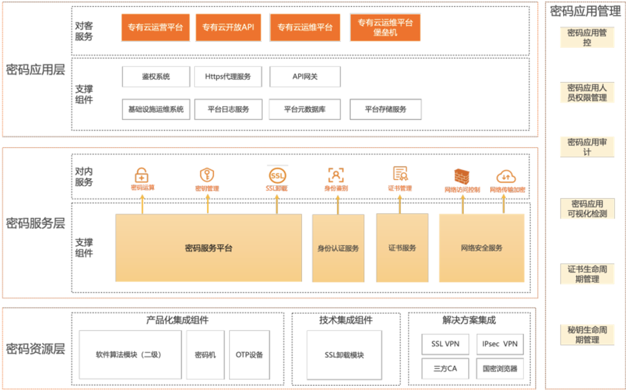
Task: Open the 平台元数据库 box
Action: tap(305, 109)
